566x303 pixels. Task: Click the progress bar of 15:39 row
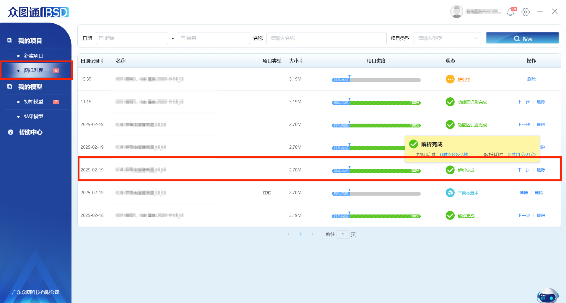tap(376, 80)
